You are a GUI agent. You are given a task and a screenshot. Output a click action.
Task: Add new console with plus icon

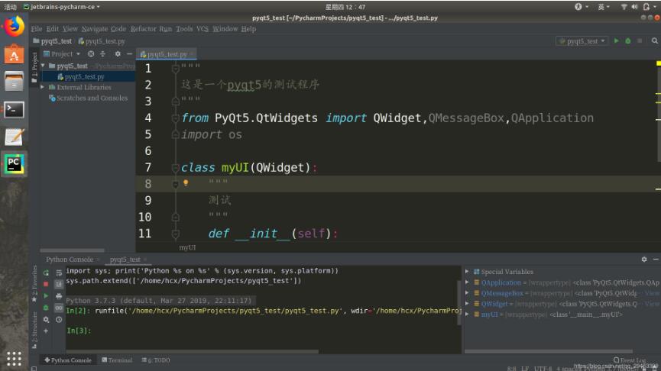point(46,331)
